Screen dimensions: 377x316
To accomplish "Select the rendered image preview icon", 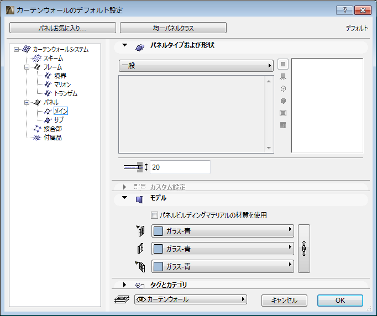I will [283, 125].
